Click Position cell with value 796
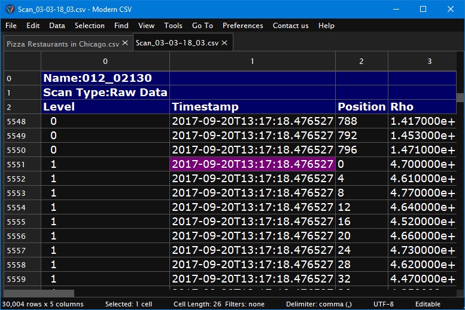Image resolution: width=465 pixels, height=310 pixels. [x=361, y=150]
